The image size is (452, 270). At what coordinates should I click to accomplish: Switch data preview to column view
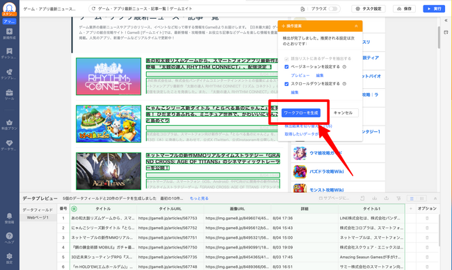click(421, 199)
